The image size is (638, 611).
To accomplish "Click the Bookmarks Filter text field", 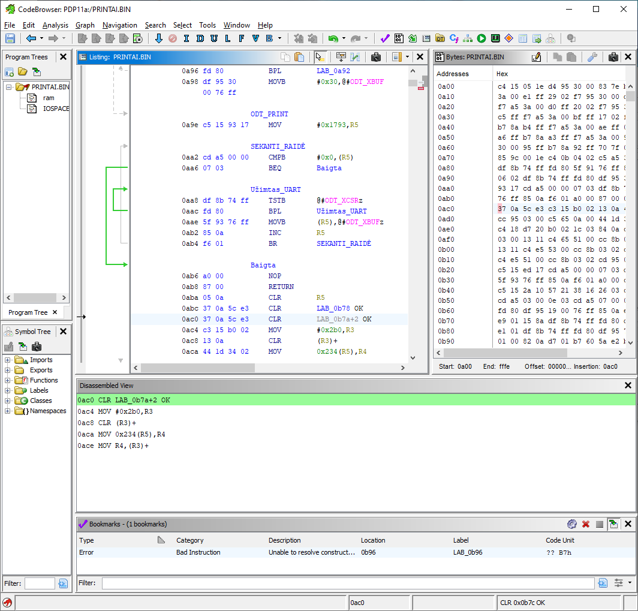I will pyautogui.click(x=348, y=583).
